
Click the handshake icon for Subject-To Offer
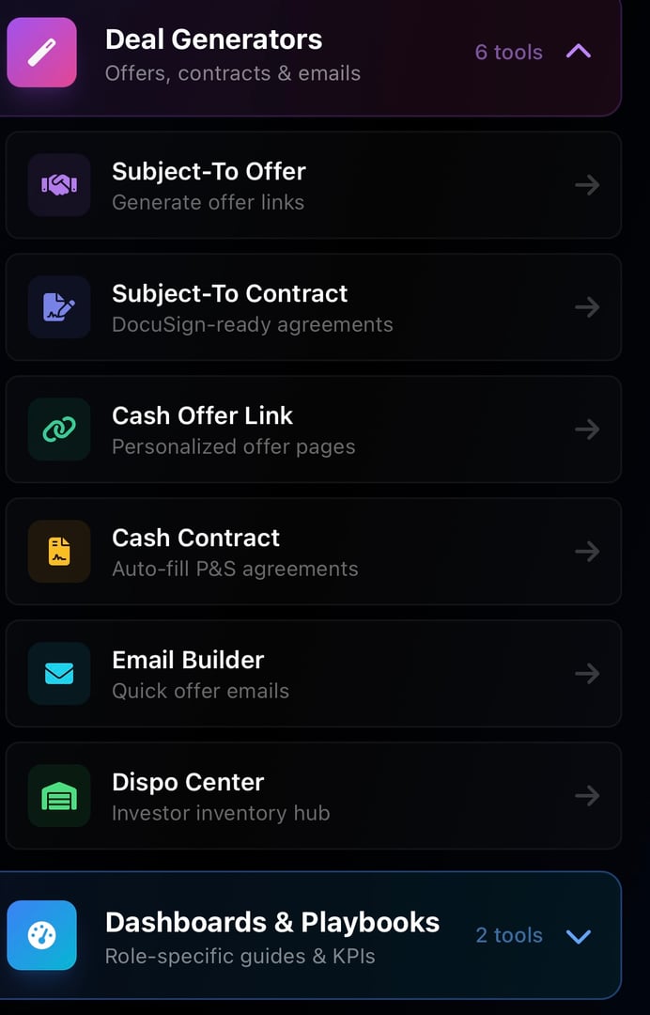tap(59, 185)
